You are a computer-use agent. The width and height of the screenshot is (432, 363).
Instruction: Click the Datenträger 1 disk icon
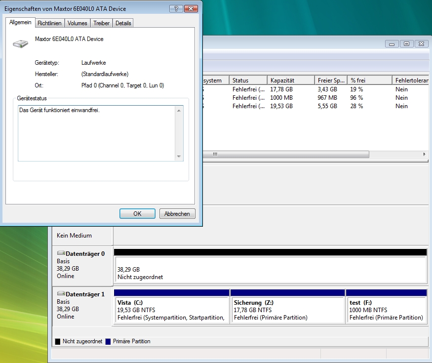61,293
